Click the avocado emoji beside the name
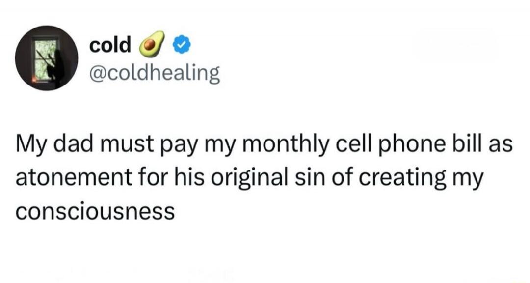Viewport: 530px width, 283px height. (x=152, y=44)
